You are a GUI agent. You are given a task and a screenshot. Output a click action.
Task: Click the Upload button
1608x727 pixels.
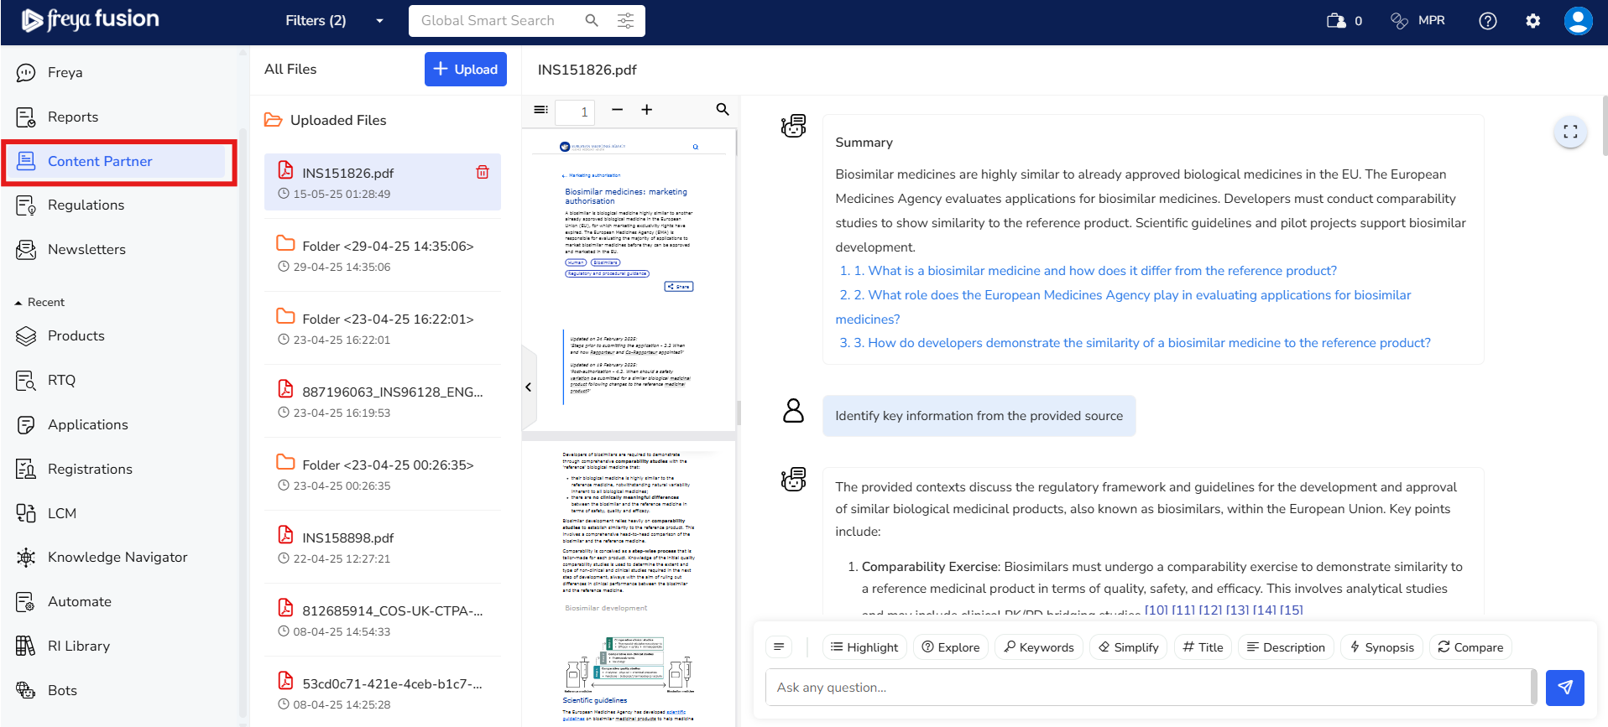pyautogui.click(x=465, y=70)
